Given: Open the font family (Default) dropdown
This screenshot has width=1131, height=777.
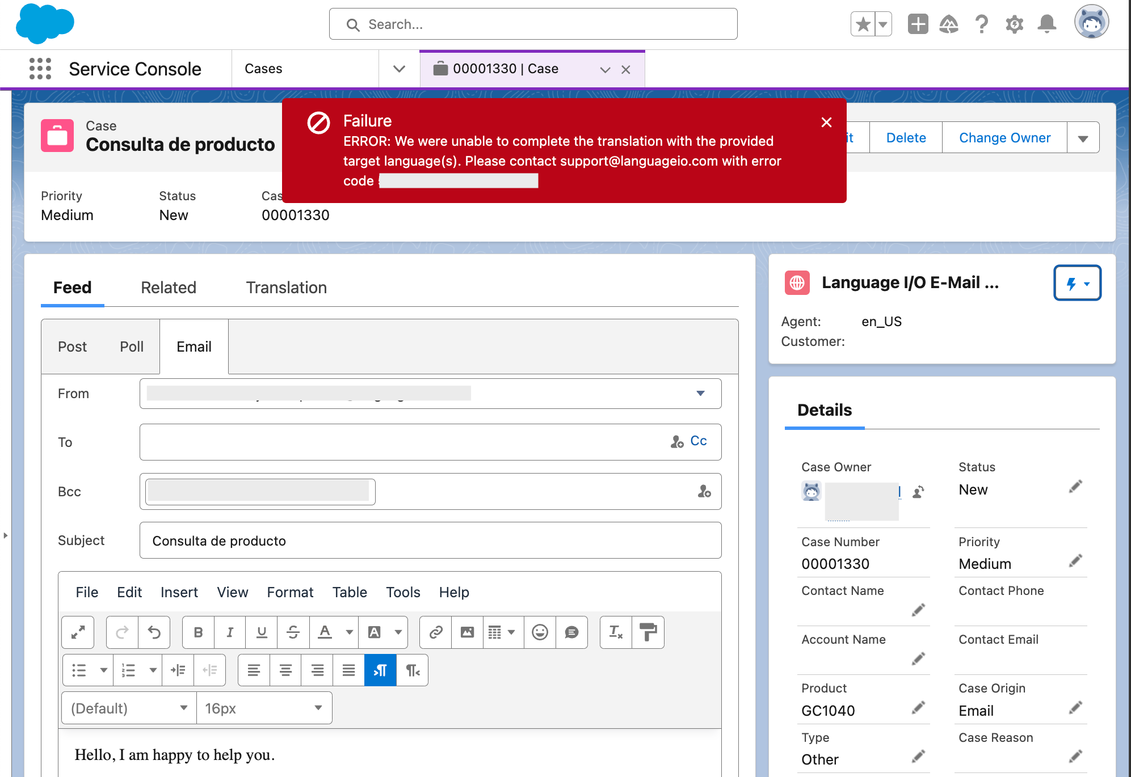Looking at the screenshot, I should (129, 708).
